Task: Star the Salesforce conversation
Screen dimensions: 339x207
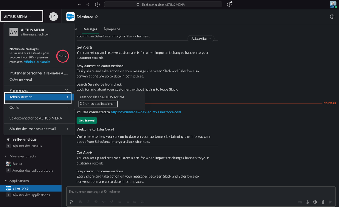Action: 97,17
